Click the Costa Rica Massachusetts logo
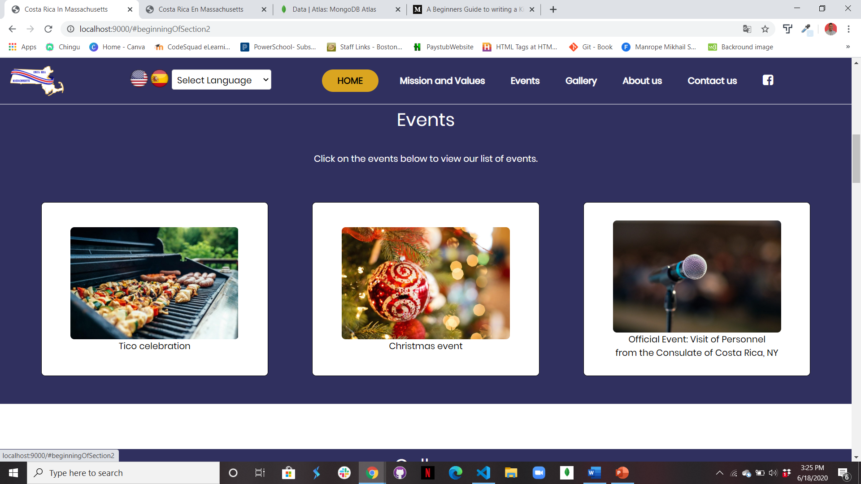861x484 pixels. (37, 81)
